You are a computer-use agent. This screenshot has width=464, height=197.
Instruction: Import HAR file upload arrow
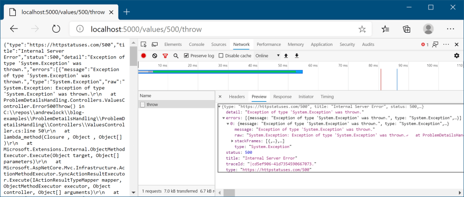286,56
